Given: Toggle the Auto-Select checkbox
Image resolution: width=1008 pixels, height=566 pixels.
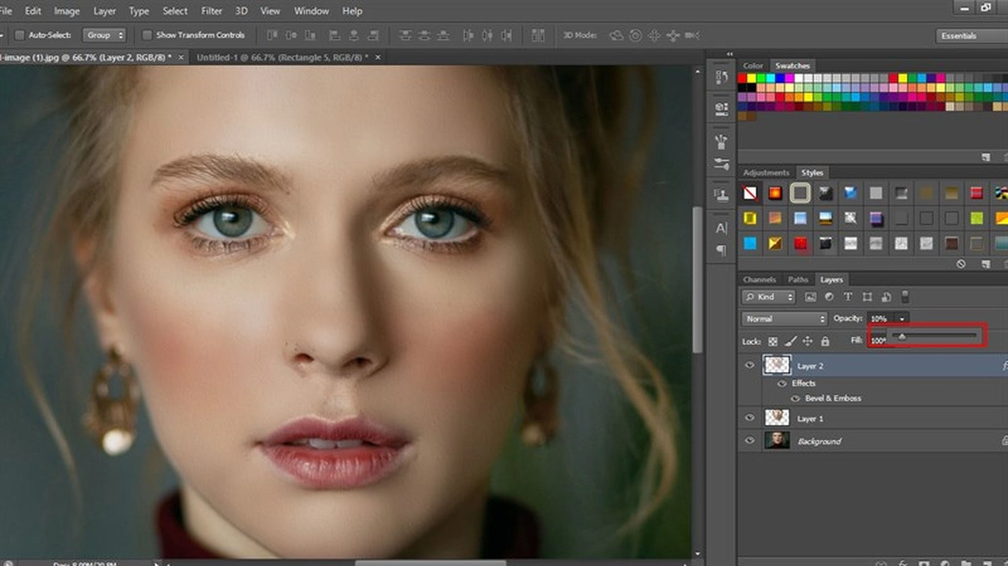Looking at the screenshot, I should tap(19, 35).
